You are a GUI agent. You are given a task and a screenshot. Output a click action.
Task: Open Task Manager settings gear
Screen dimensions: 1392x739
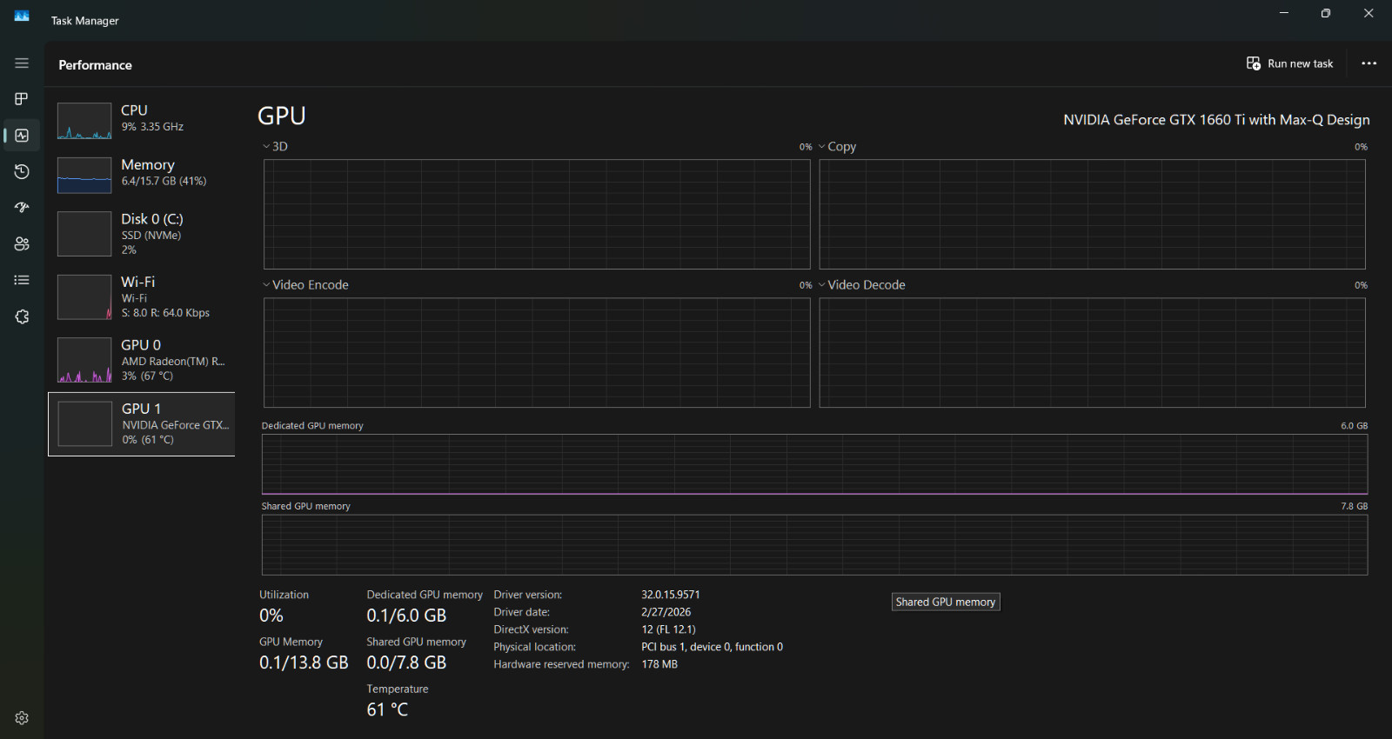click(22, 718)
